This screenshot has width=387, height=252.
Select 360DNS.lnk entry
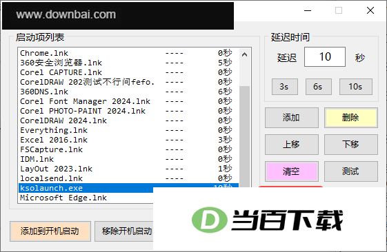(x=128, y=92)
